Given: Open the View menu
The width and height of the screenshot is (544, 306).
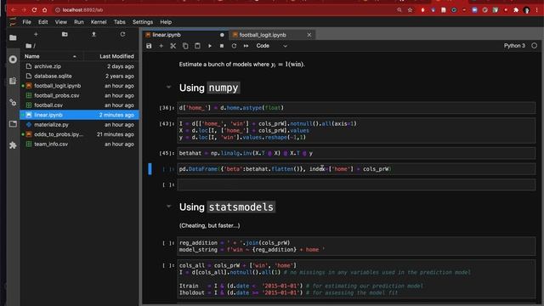Looking at the screenshot, I should click(60, 22).
